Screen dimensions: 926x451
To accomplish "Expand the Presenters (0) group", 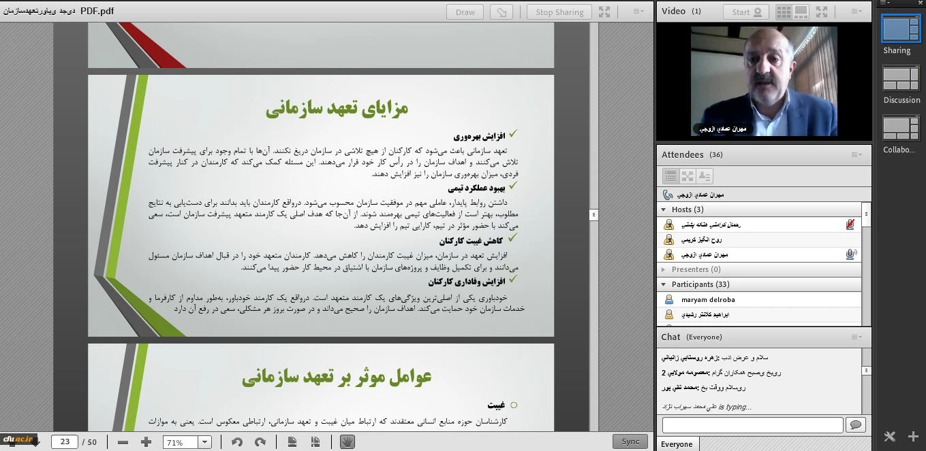I will click(x=664, y=269).
